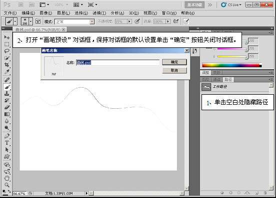Open the tool preset picker arrow

[x=15, y=21]
